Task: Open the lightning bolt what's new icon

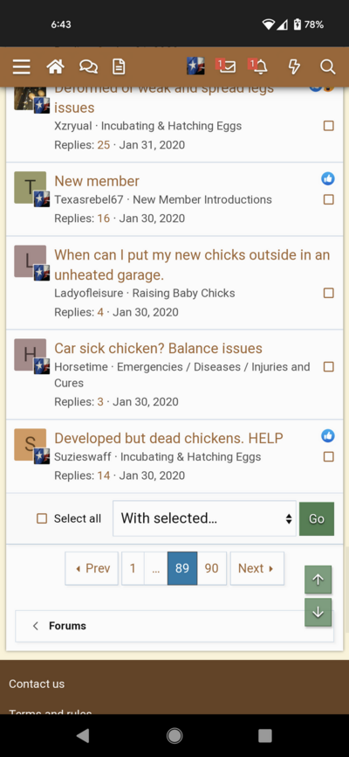Action: [294, 67]
